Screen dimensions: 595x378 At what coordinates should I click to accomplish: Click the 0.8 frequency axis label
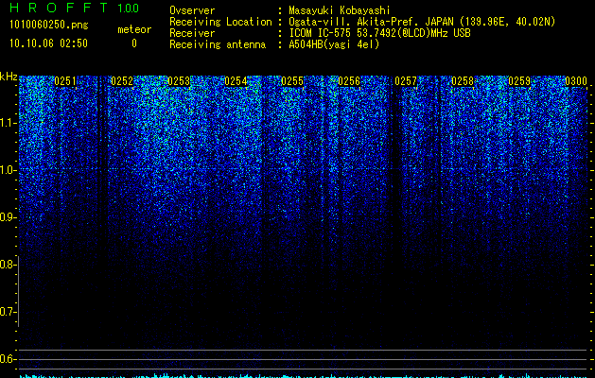coord(7,265)
